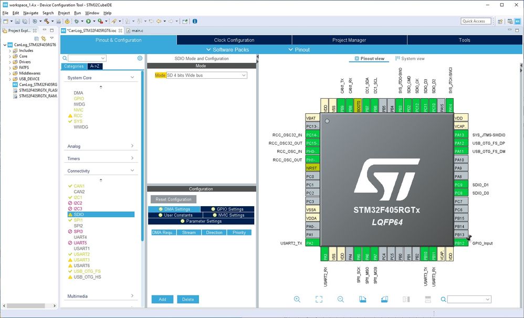Click Collapse All icon in Project Explorer

point(37,39)
